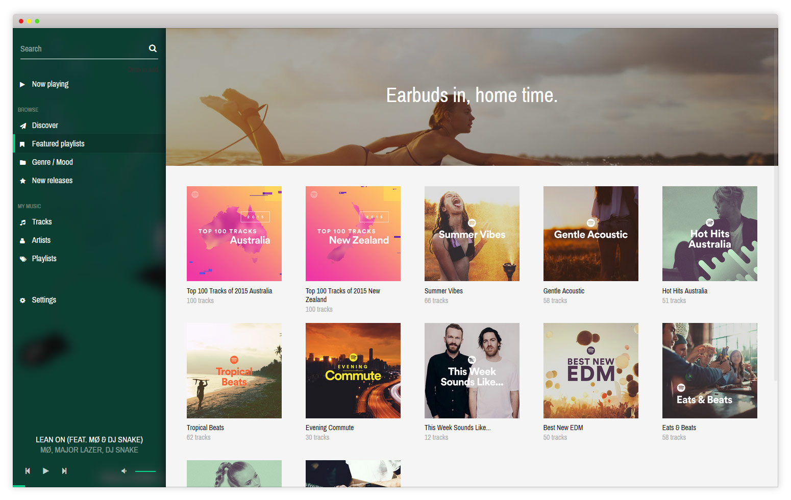Select Featured playlists menu item

point(89,144)
